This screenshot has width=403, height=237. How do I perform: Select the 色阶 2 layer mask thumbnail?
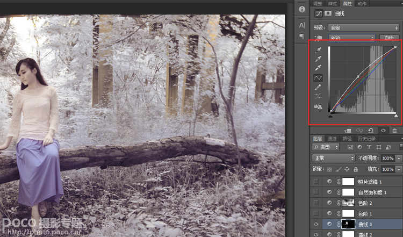click(x=348, y=203)
